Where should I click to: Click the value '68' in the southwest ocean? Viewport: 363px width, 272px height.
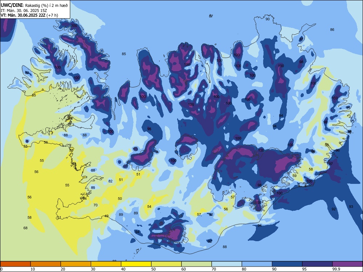pyautogui.click(x=25, y=228)
